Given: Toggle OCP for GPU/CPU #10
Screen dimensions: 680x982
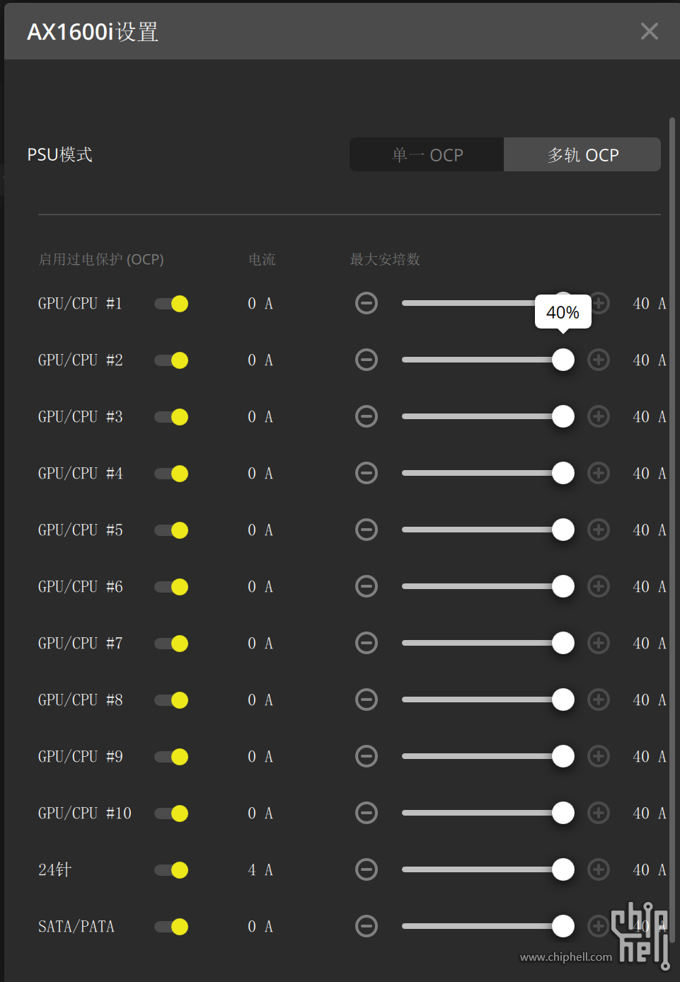Looking at the screenshot, I should click(171, 813).
